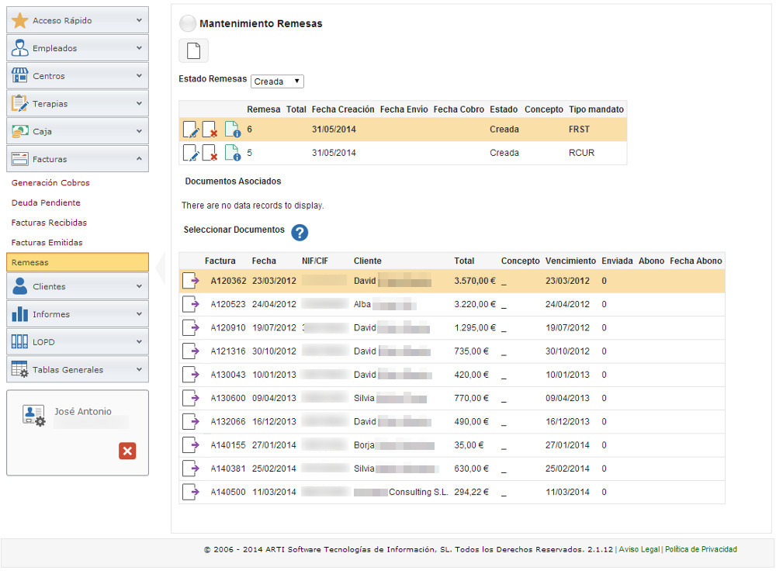Expand Centros menu chevron

tap(139, 76)
